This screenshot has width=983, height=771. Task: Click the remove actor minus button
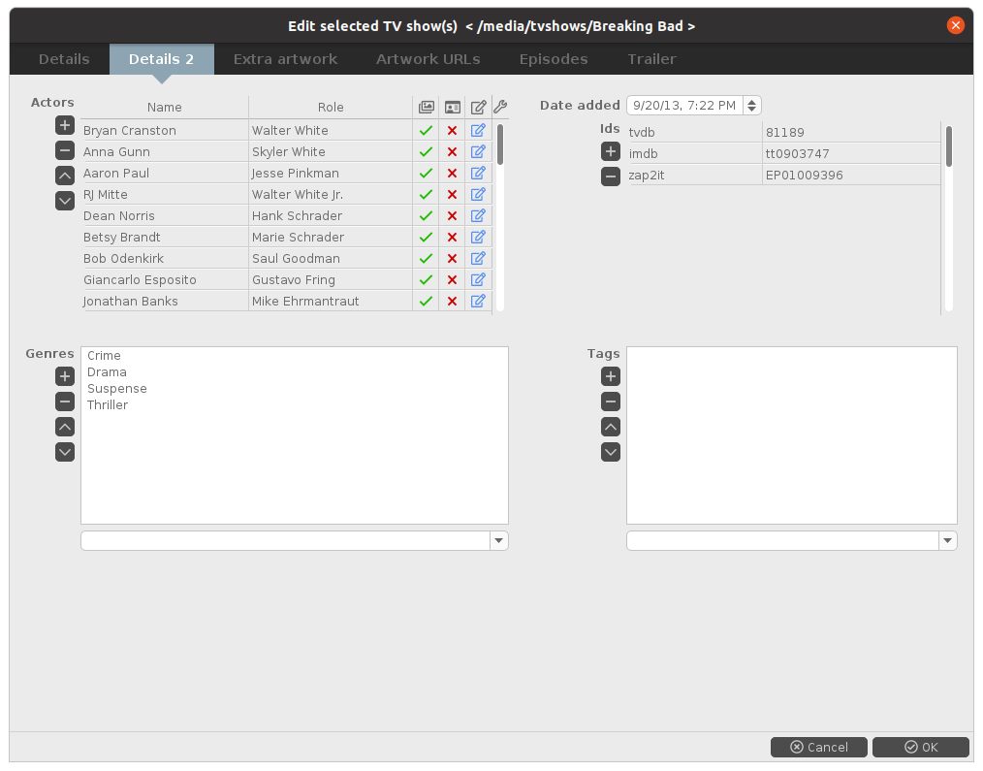pyautogui.click(x=65, y=150)
